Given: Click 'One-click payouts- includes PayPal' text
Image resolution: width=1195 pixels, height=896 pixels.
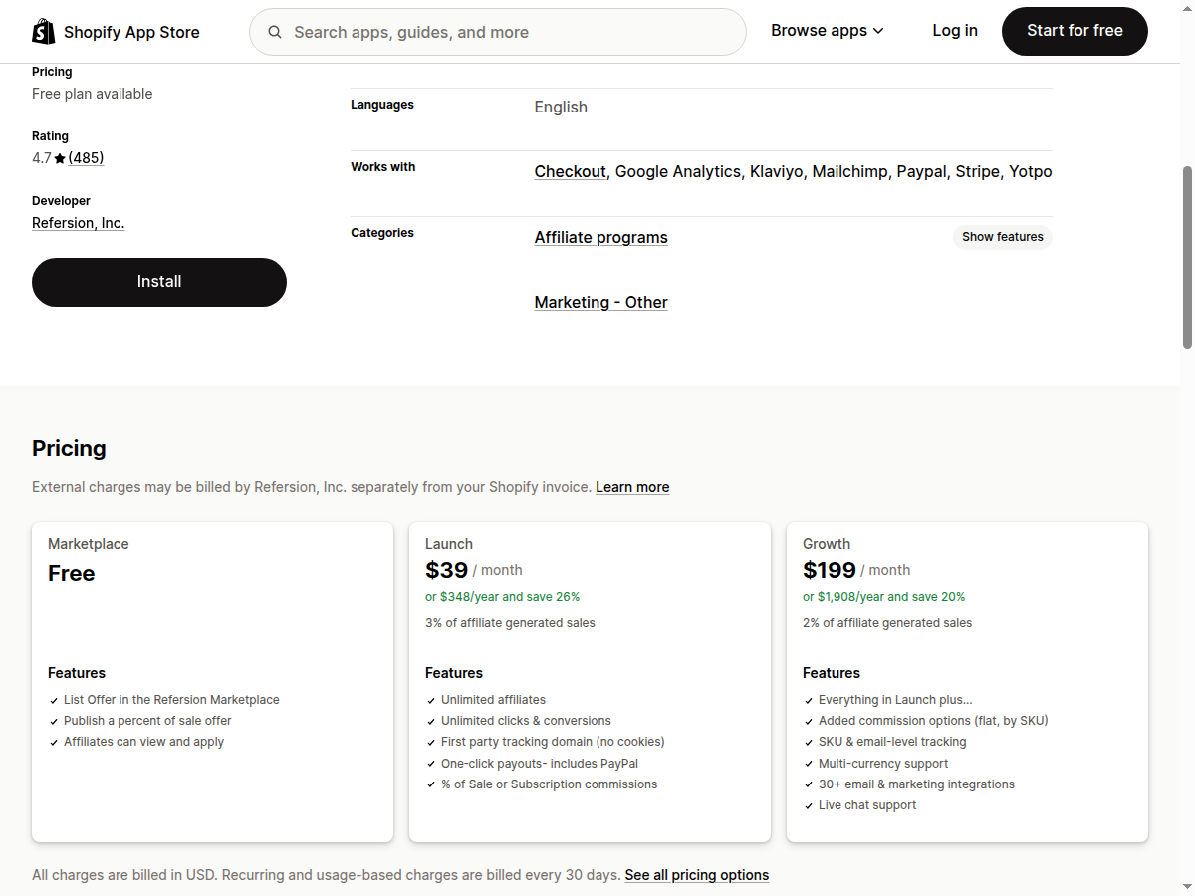Looking at the screenshot, I should (540, 764).
